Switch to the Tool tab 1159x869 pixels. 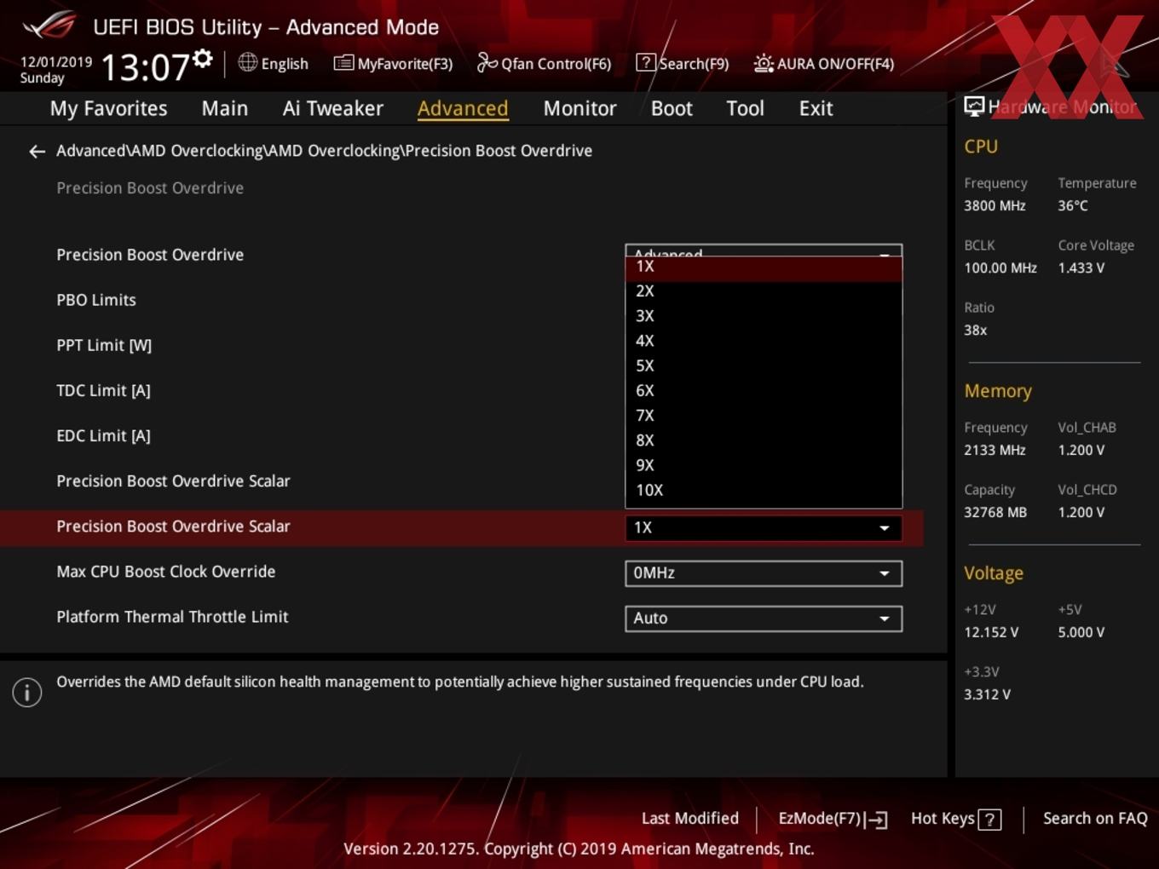point(745,108)
